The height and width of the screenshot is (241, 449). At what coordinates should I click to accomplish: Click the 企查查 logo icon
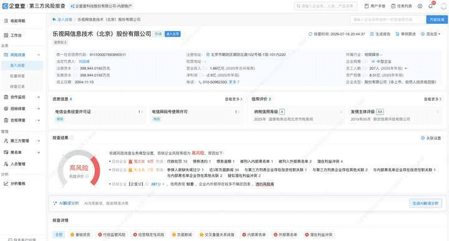click(x=5, y=6)
